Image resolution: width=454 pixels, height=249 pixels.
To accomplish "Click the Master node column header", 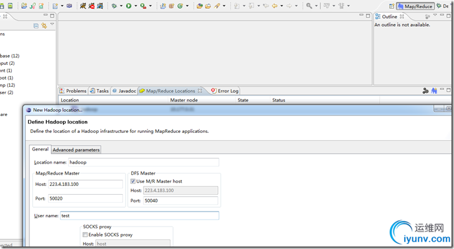I will tap(202, 100).
